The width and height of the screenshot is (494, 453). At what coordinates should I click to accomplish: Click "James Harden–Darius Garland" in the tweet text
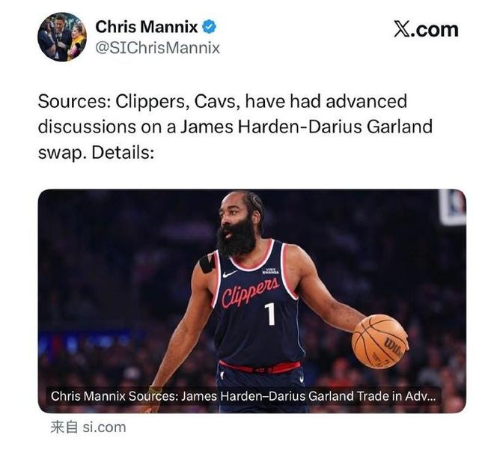[x=306, y=127]
